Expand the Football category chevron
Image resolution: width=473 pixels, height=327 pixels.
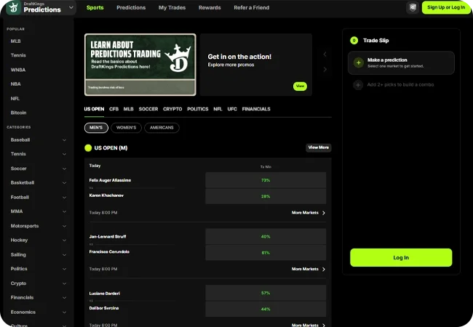tap(64, 197)
